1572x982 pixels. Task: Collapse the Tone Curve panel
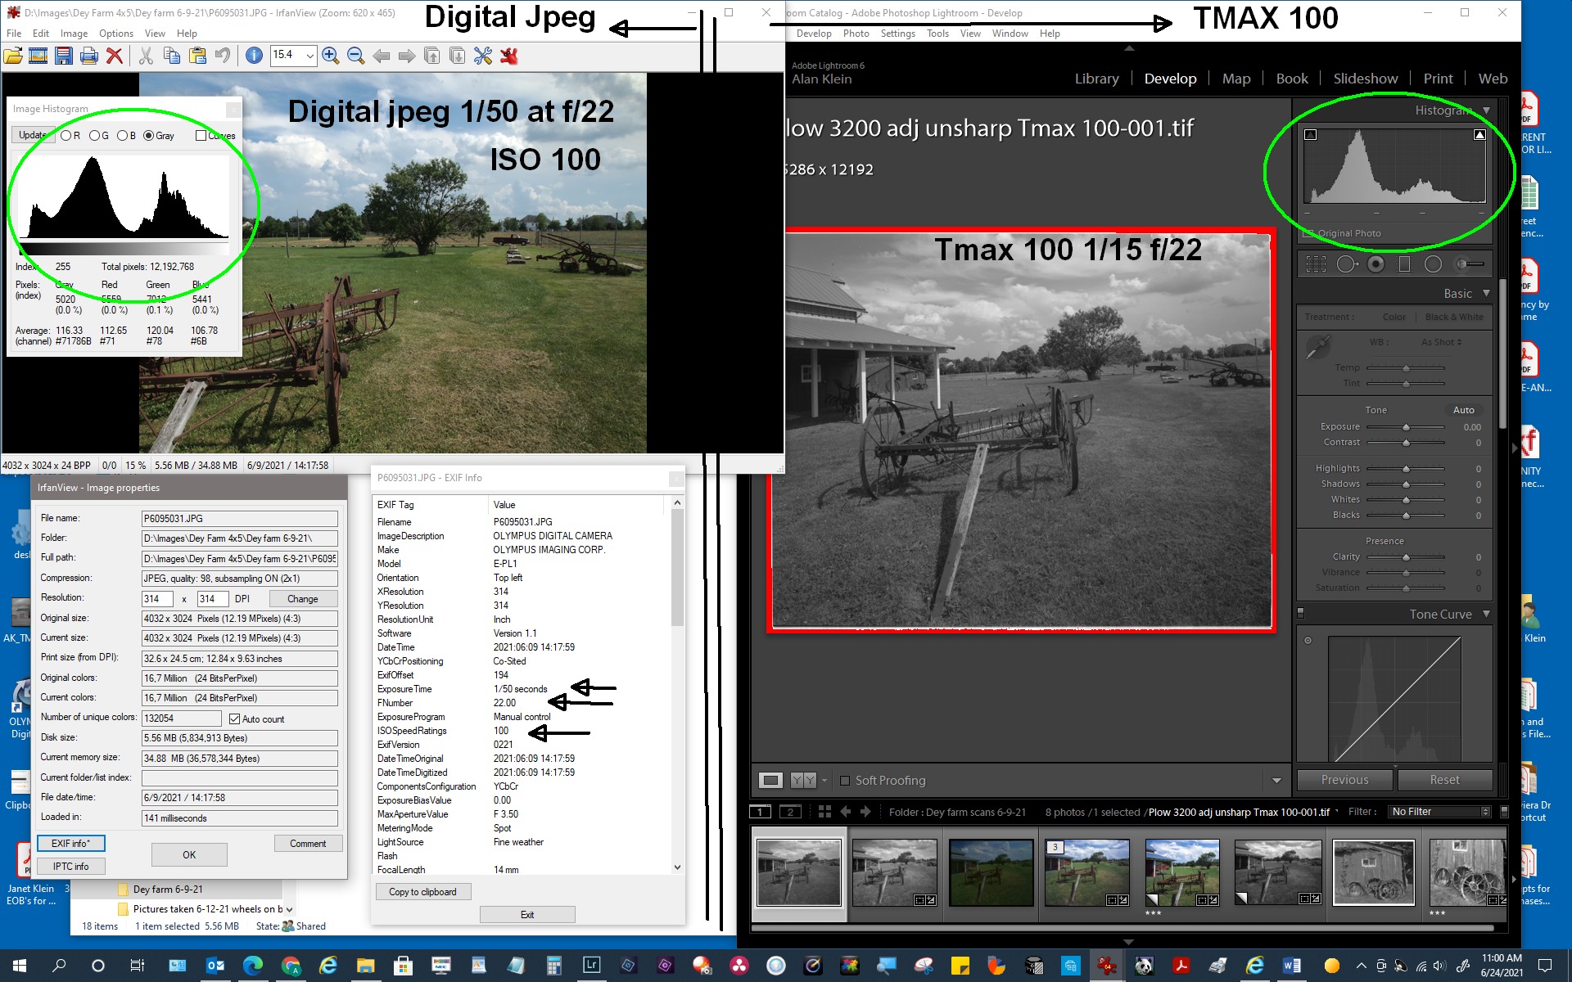click(1487, 614)
